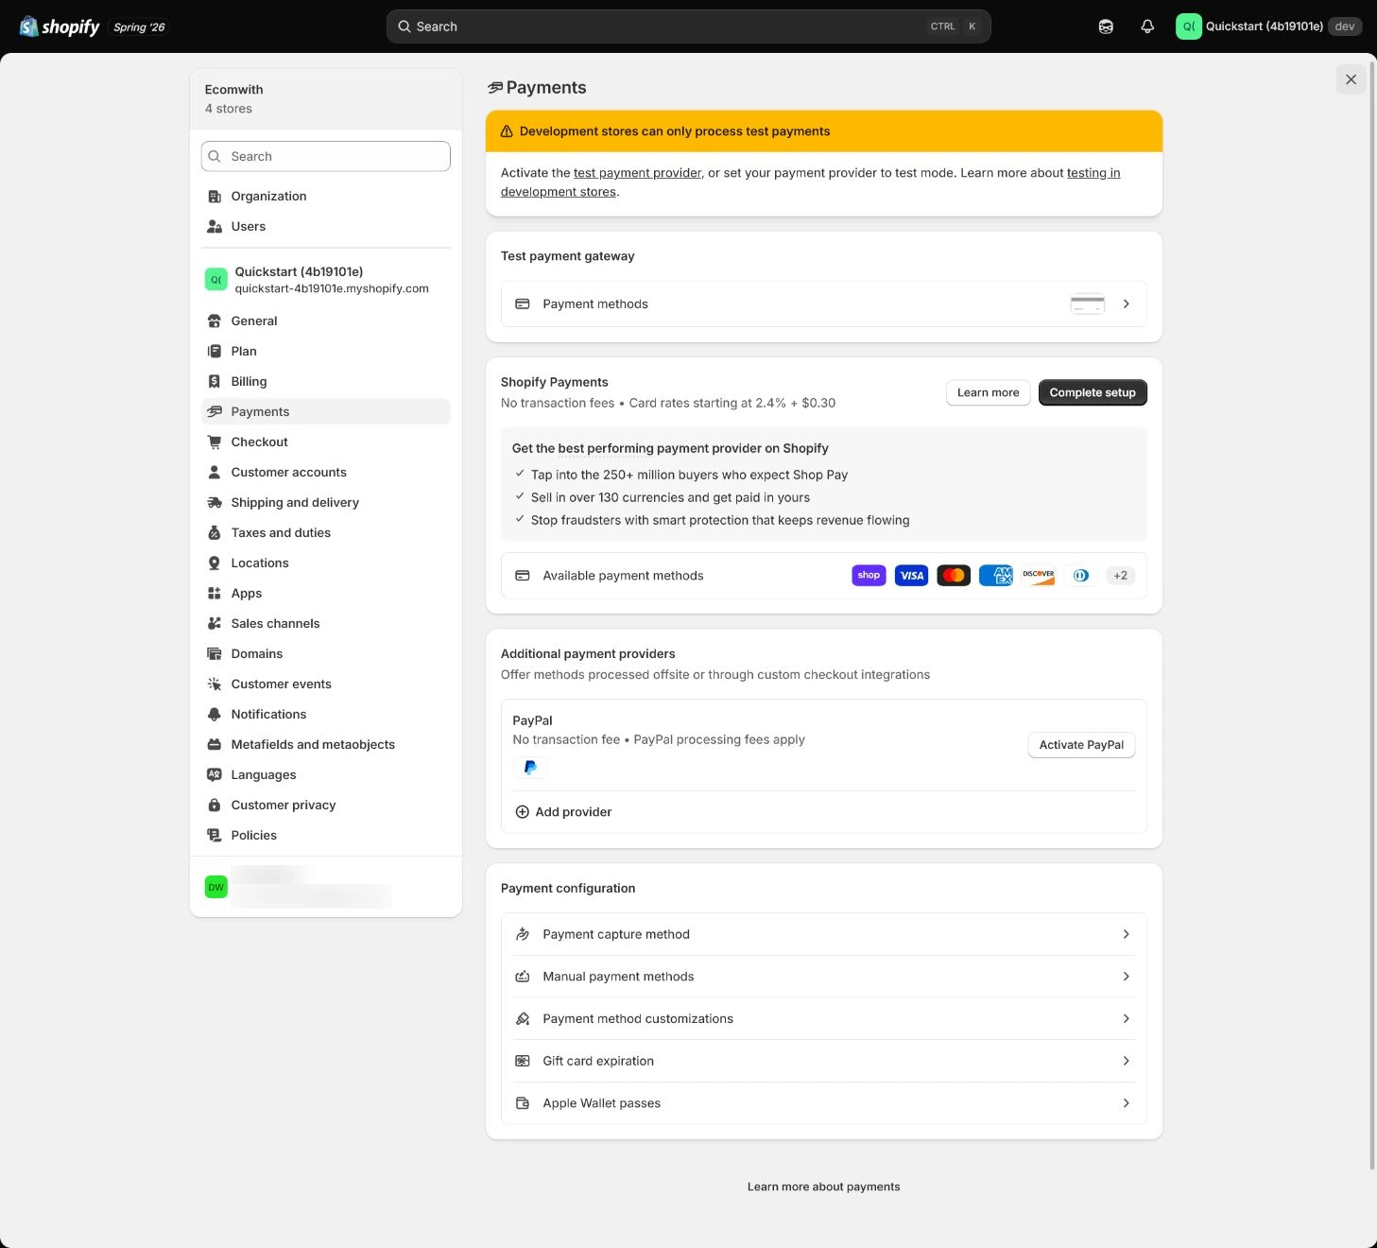Click the Manual payment methods icon
Screen dimensions: 1377x1248
(522, 977)
